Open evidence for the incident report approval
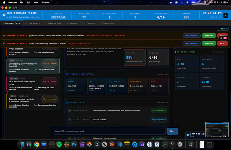The width and height of the screenshot is (231, 150). pyautogui.click(x=191, y=35)
